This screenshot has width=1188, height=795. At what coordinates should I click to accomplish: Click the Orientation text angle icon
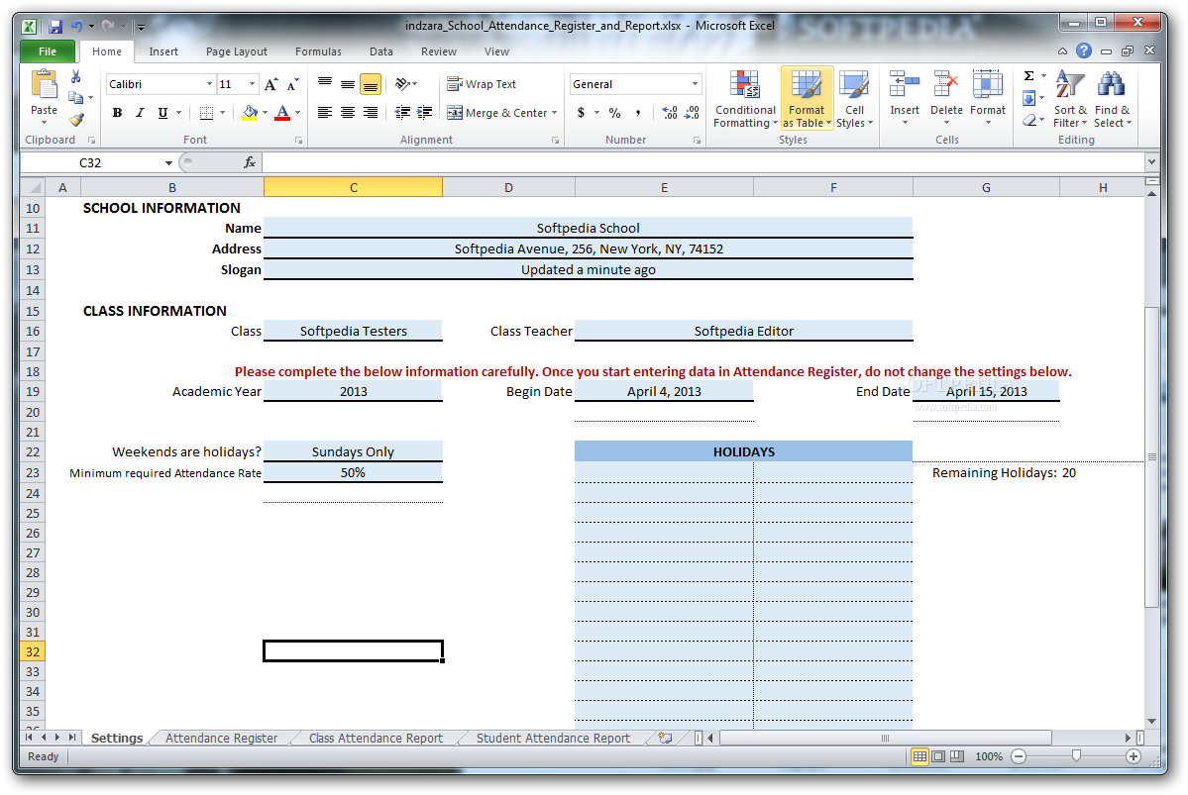(403, 84)
